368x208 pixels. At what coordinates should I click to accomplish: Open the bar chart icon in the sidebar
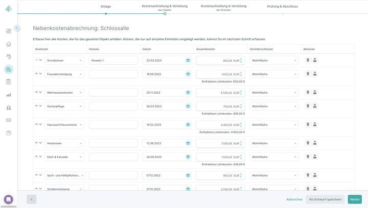[9, 95]
